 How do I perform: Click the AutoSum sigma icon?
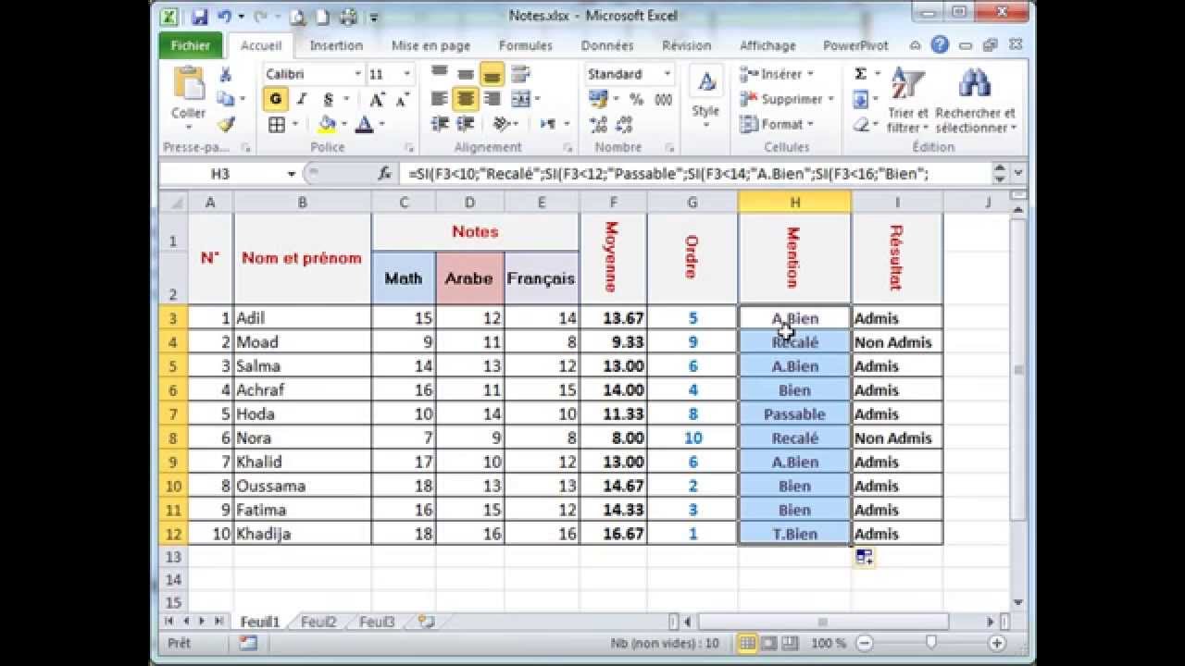point(860,74)
